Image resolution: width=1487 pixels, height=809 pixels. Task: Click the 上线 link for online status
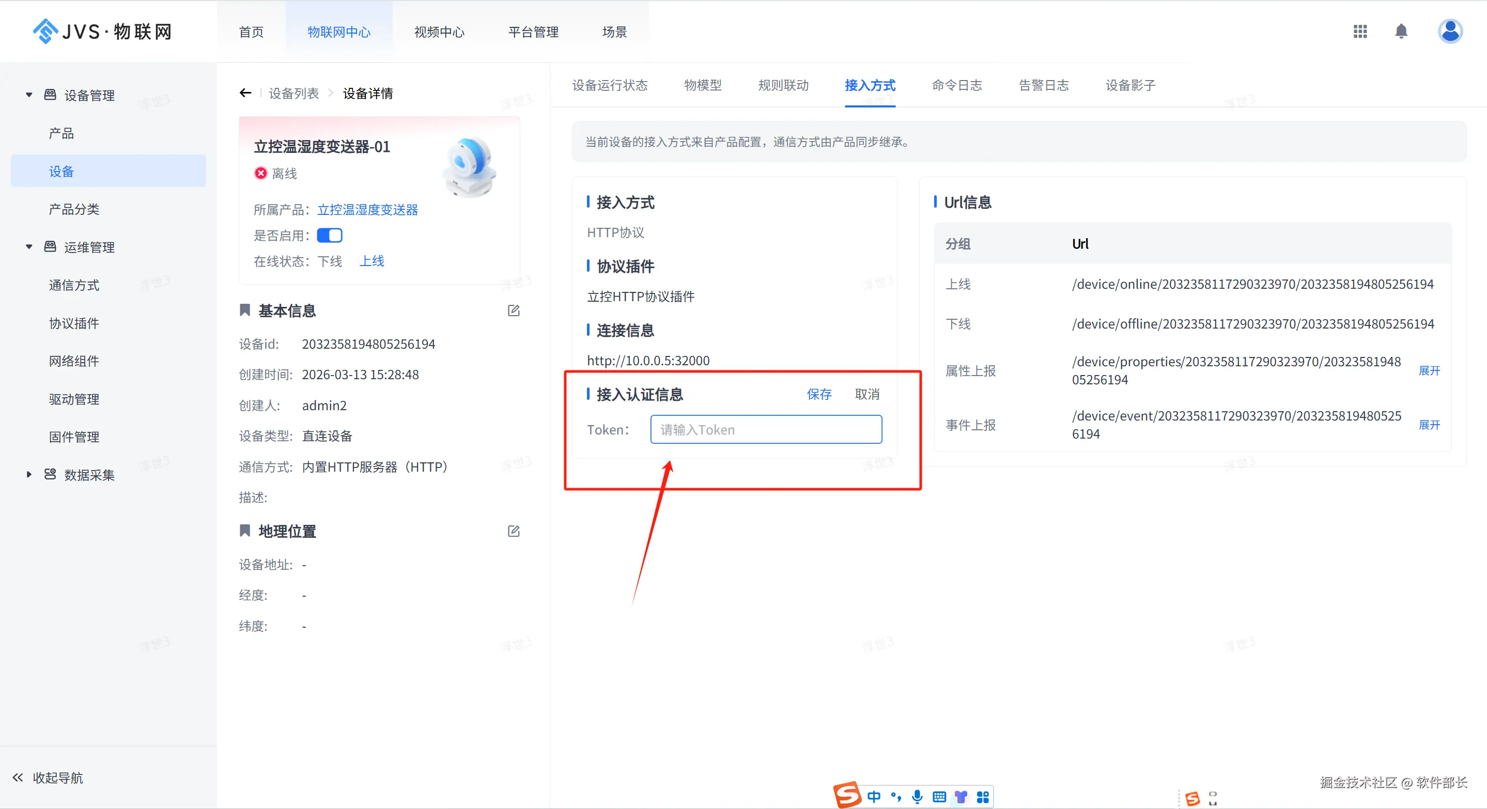coord(372,261)
